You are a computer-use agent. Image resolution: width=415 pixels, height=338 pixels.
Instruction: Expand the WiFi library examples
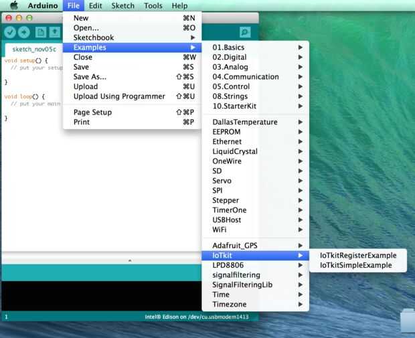point(256,230)
